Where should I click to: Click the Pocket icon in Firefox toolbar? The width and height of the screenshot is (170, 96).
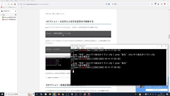(x=152, y=4)
